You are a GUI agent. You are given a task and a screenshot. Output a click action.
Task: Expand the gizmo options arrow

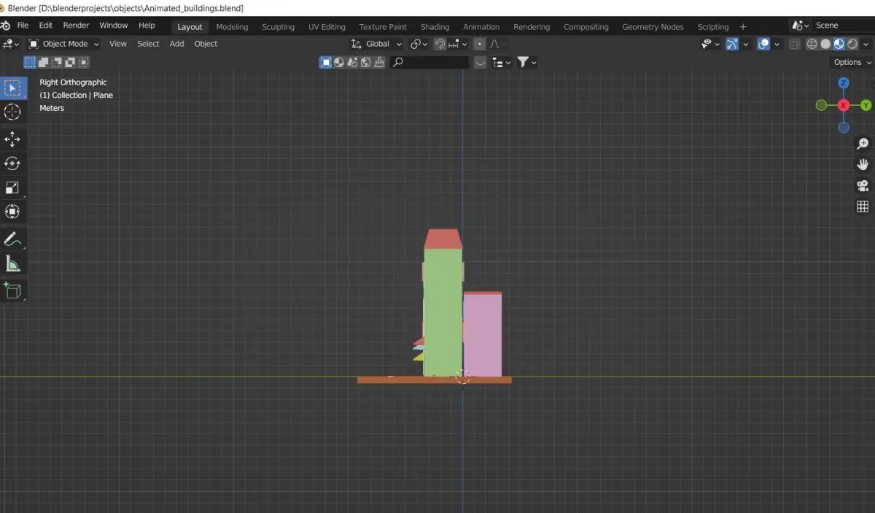[x=744, y=44]
